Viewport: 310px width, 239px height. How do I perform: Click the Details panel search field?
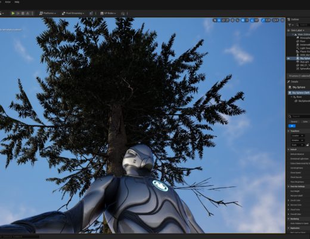click(x=300, y=117)
